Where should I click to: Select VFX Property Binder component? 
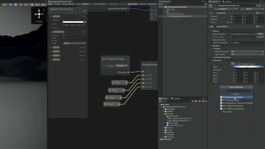[236, 100]
